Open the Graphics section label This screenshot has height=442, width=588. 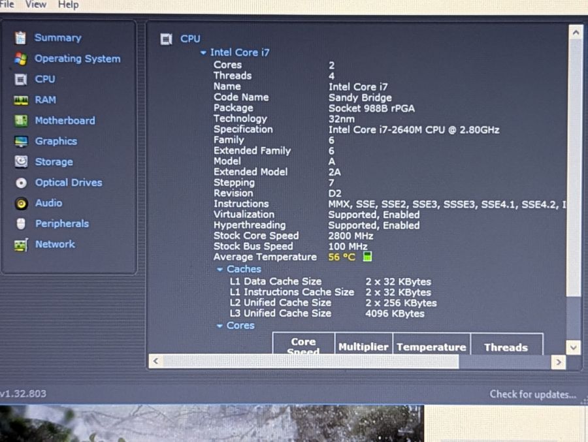tap(56, 141)
